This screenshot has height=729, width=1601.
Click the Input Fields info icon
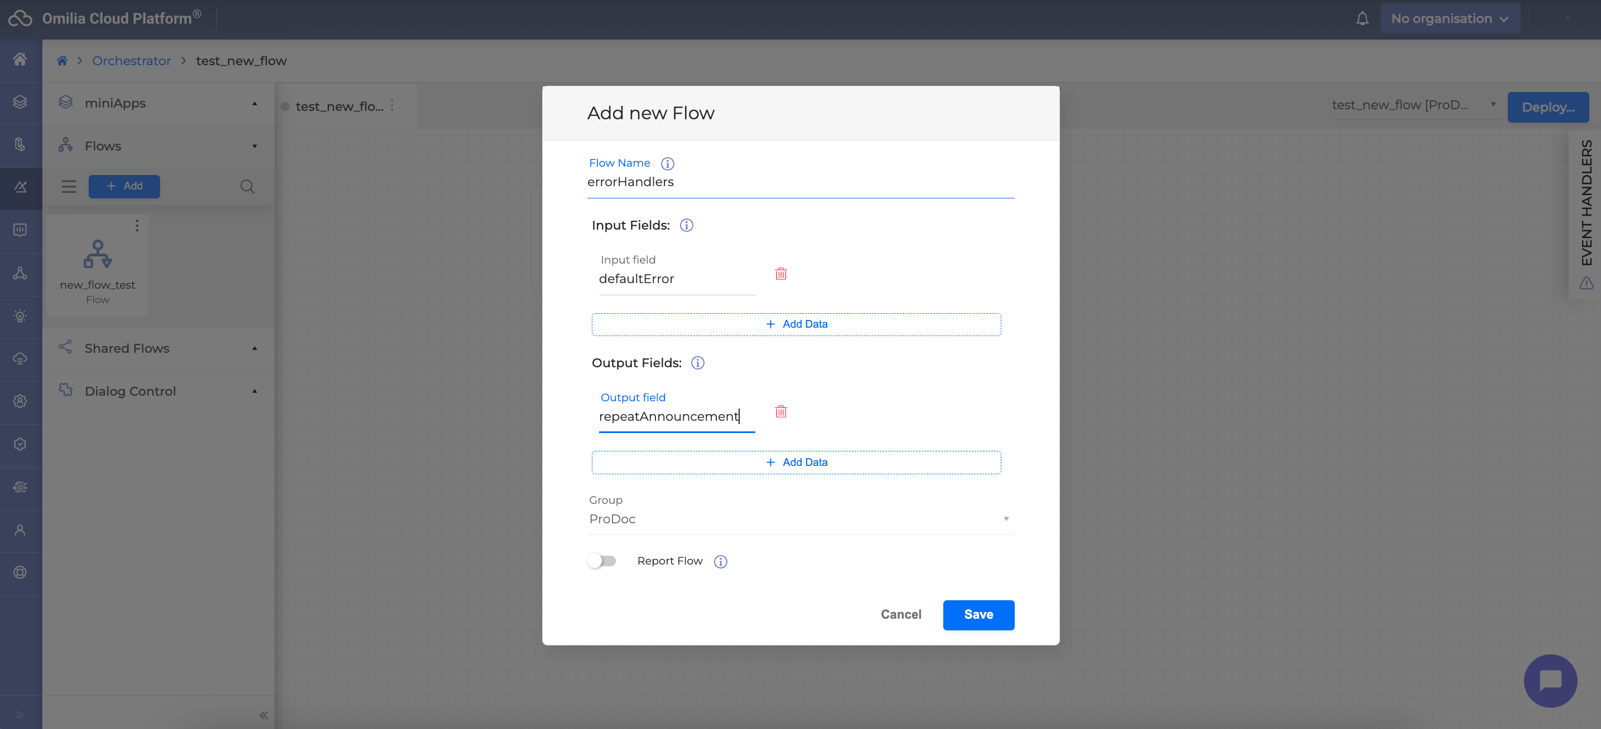pyautogui.click(x=686, y=225)
